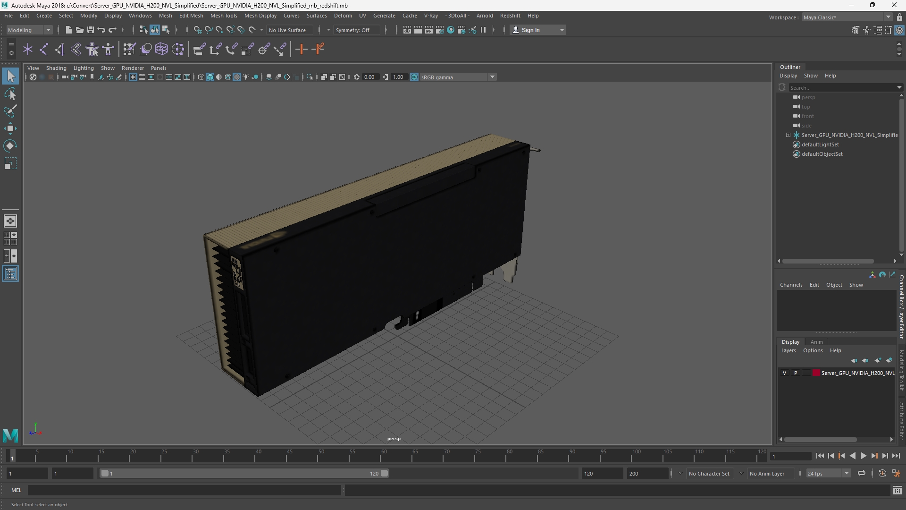Toggle textured display in the viewport toolbar
Viewport: 906px width, 510px height.
coord(237,77)
